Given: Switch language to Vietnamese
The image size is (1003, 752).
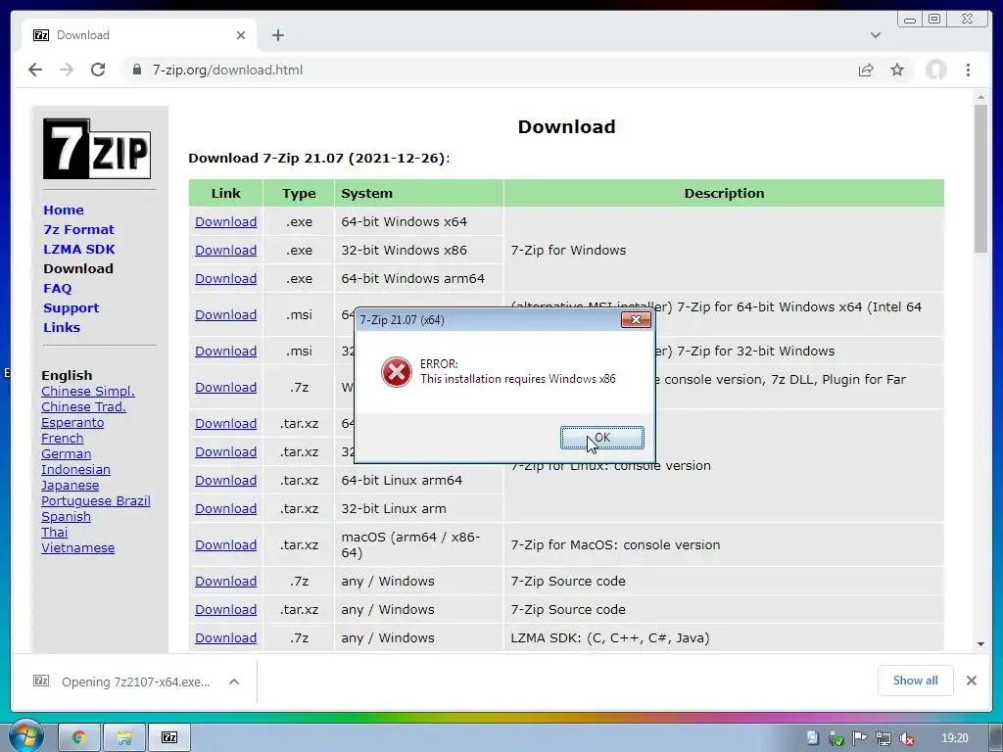Looking at the screenshot, I should pos(78,548).
